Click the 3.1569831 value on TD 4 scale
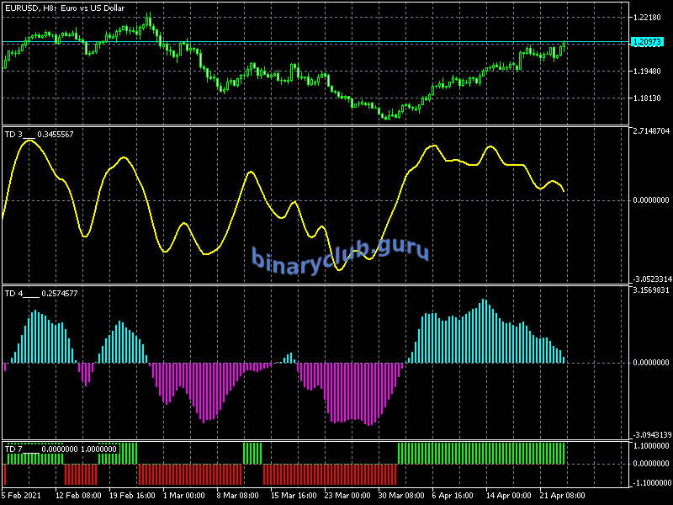Viewport: 673px width, 505px height. tap(651, 290)
